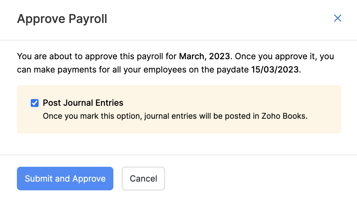Select the checkmark icon inside the checkbox

tap(34, 103)
